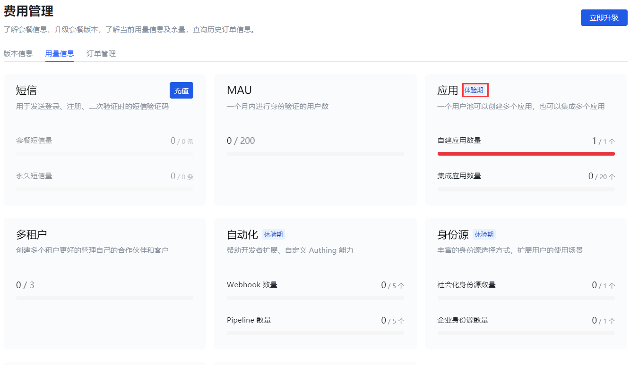Click the 立即升级 button

point(604,17)
